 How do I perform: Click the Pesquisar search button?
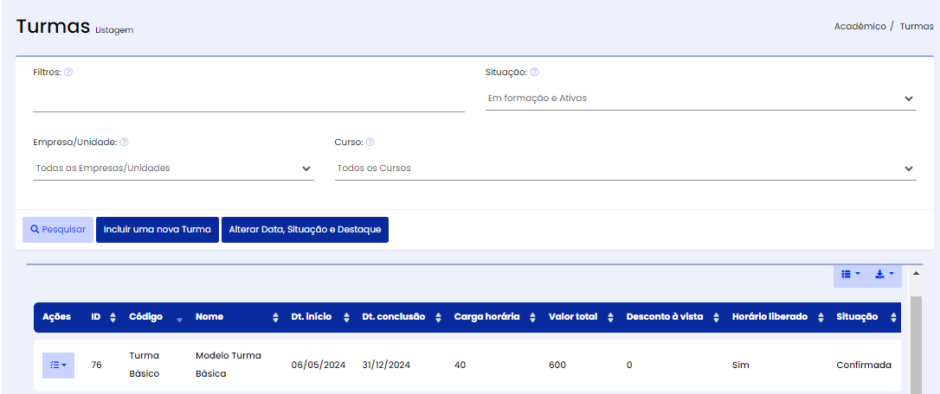point(58,230)
